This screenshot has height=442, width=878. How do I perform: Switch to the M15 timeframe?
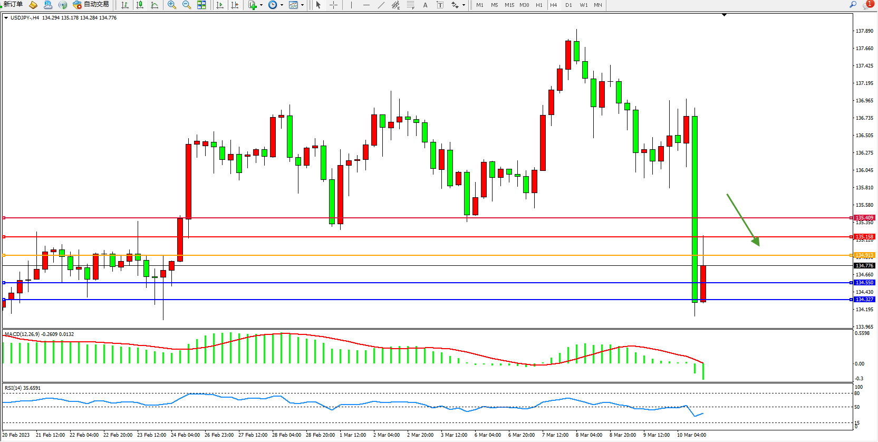point(509,5)
